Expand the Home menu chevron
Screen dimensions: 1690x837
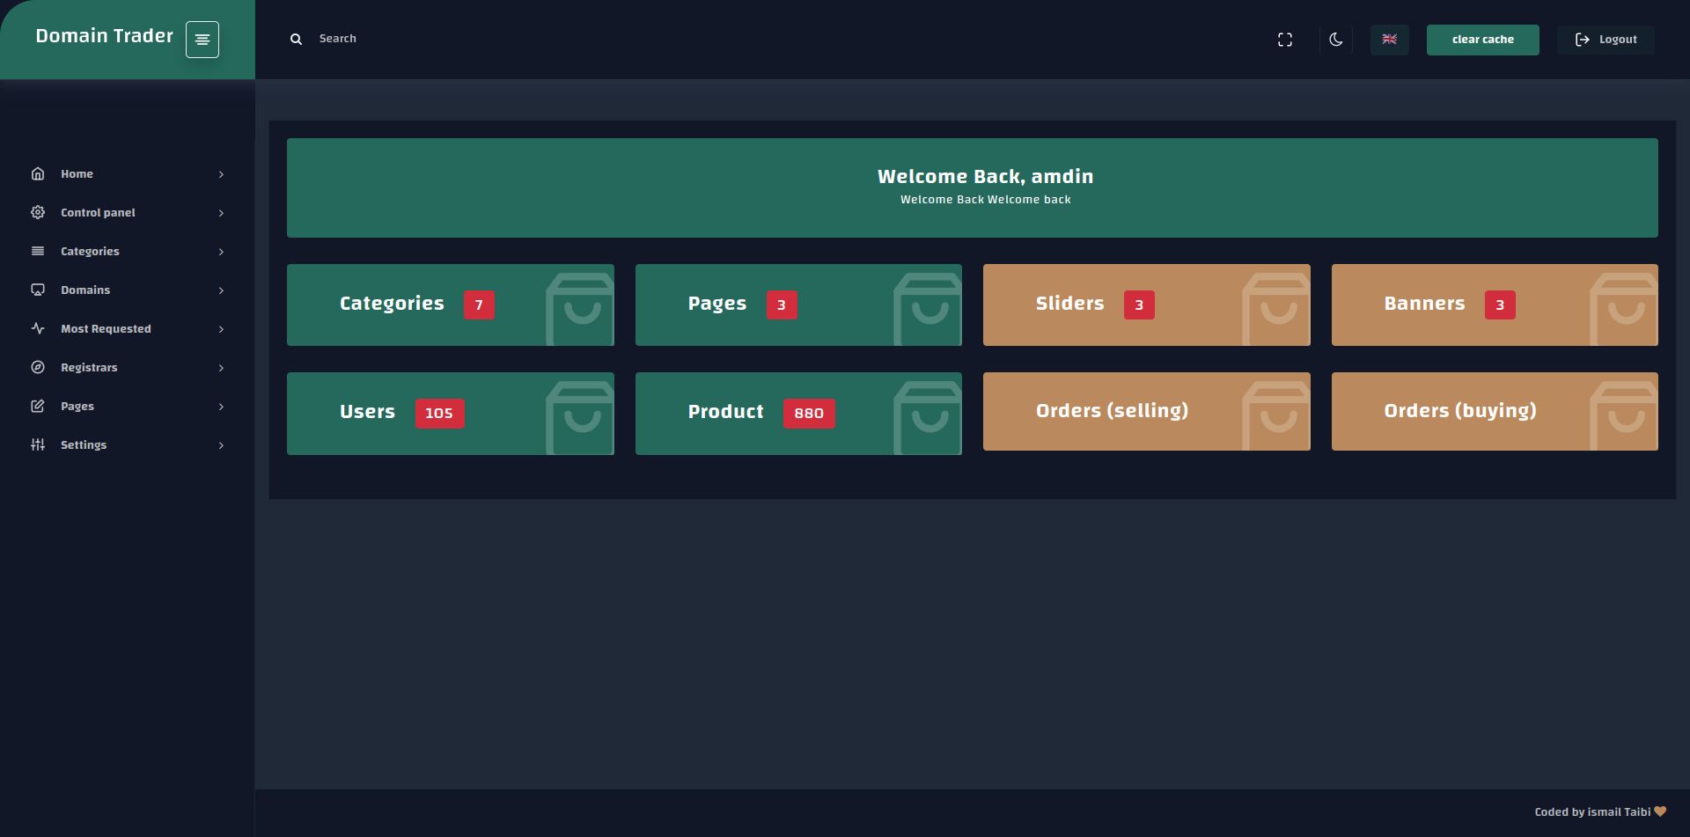click(x=221, y=174)
